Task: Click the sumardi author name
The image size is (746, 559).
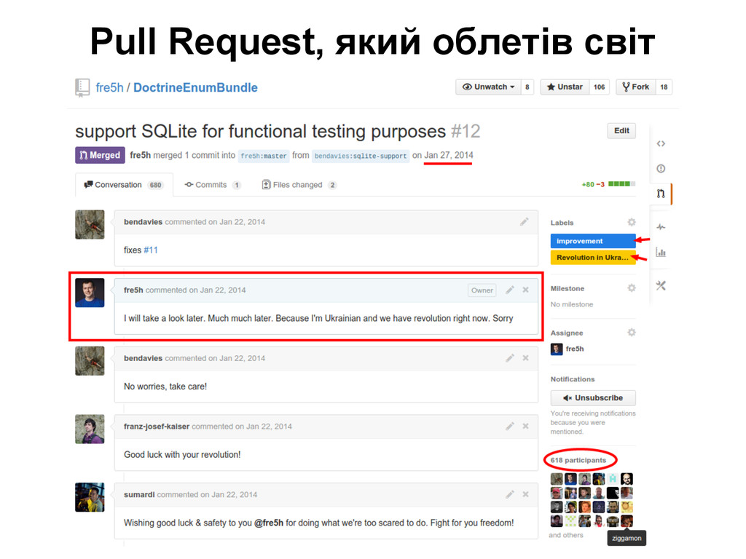Action: click(139, 495)
